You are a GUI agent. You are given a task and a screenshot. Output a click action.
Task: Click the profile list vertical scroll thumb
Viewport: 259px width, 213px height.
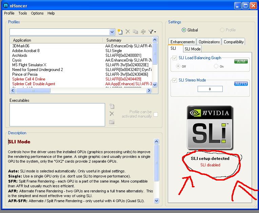point(155,53)
